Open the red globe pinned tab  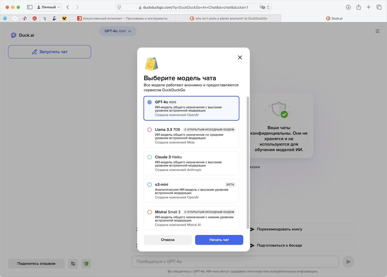[35, 18]
